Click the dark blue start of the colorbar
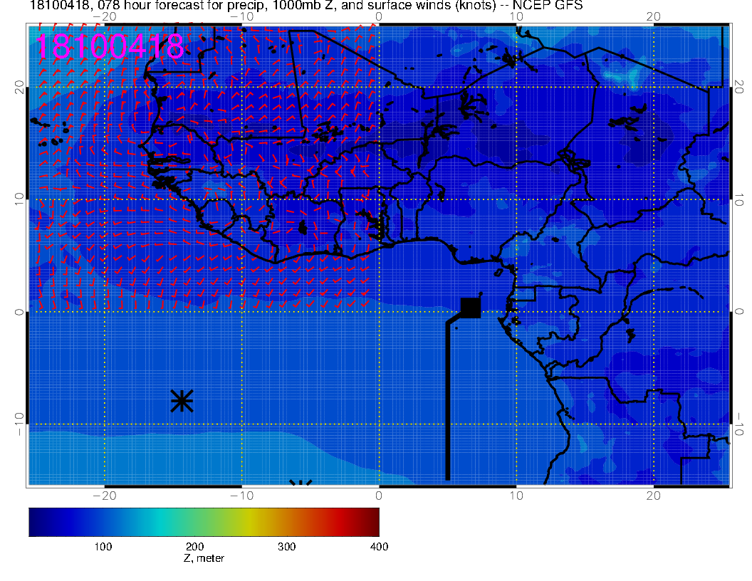The width and height of the screenshot is (752, 581). (x=36, y=521)
